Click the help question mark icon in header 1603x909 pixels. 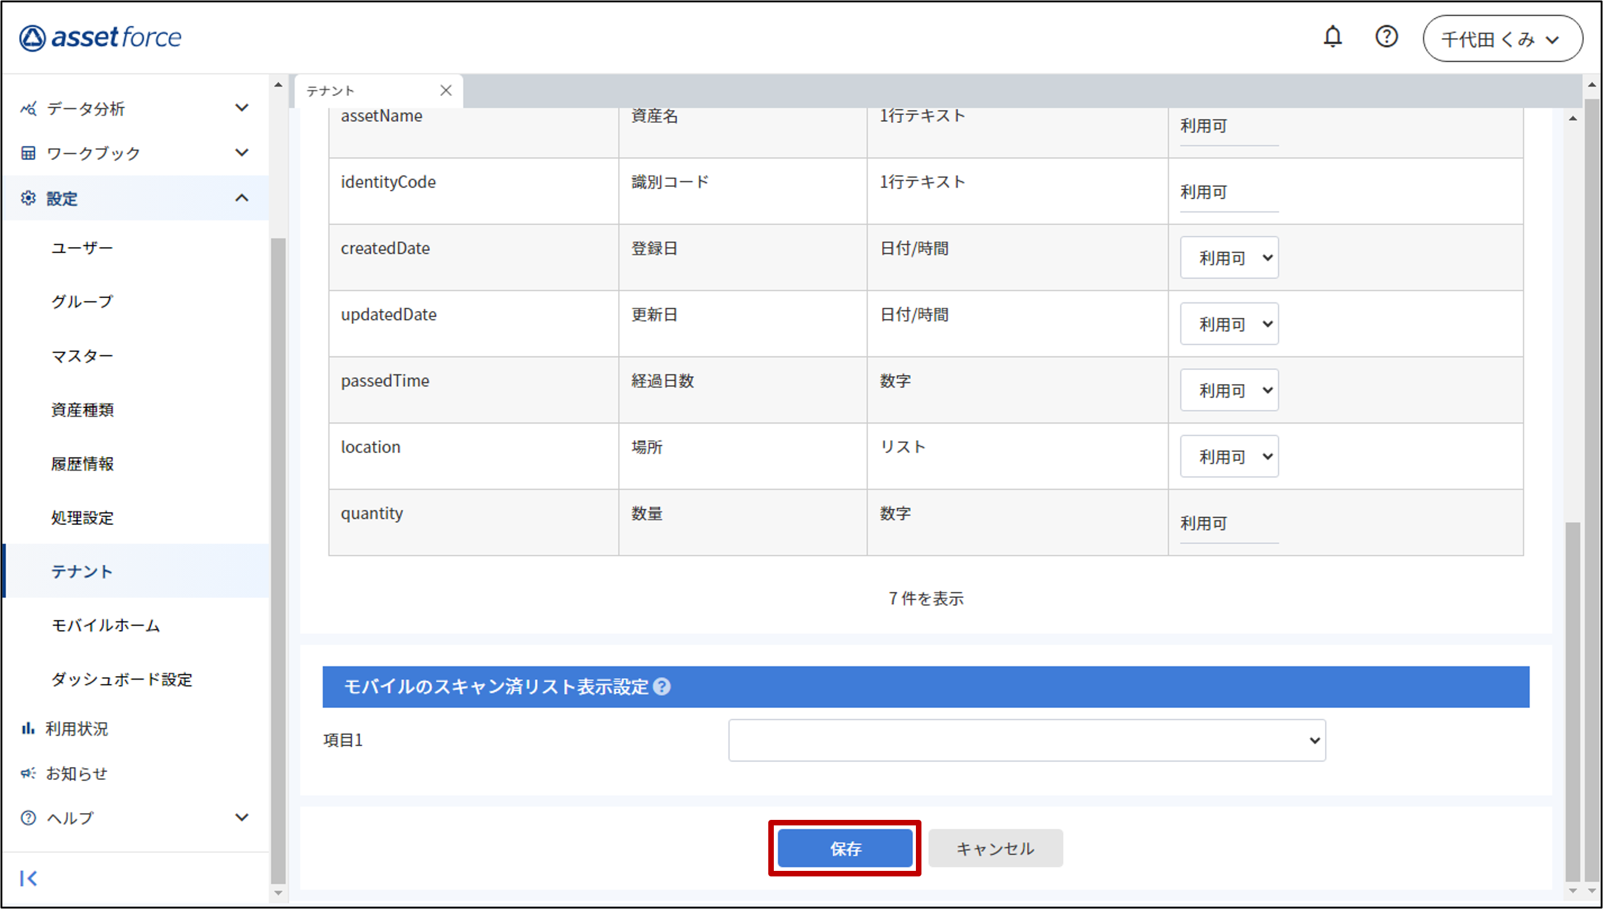[1386, 37]
